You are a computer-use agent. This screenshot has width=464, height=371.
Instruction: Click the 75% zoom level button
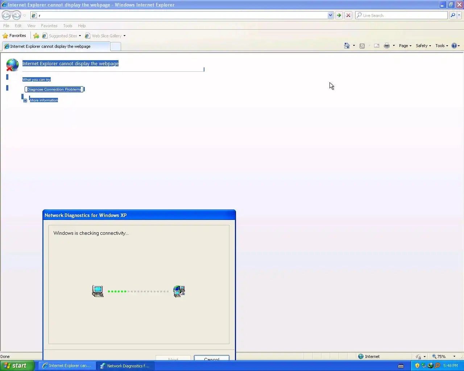pos(439,357)
